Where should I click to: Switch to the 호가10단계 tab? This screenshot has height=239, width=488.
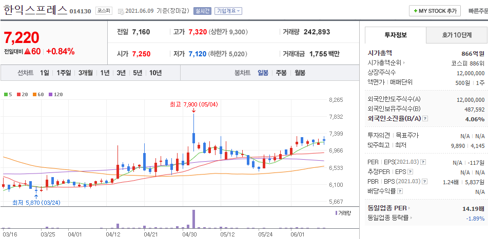click(457, 35)
